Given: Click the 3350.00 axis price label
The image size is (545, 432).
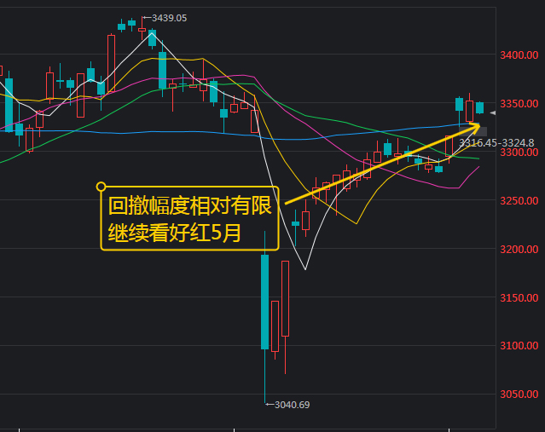Looking at the screenshot, I should pyautogui.click(x=519, y=103).
